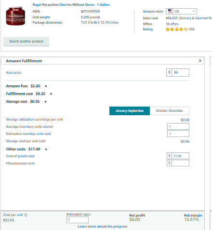The image size is (212, 230).
Task: Click the Net profit $6.05 value
Action: [134, 219]
